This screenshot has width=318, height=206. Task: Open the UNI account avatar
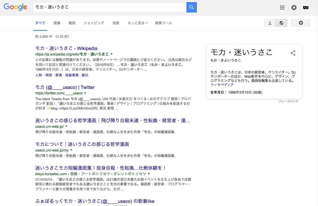pos(306,8)
